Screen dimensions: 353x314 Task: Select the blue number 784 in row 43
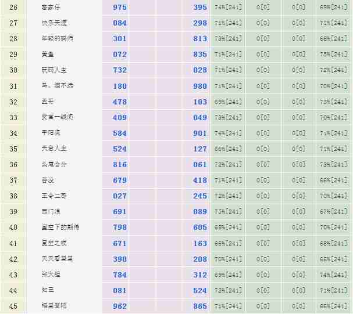point(120,275)
